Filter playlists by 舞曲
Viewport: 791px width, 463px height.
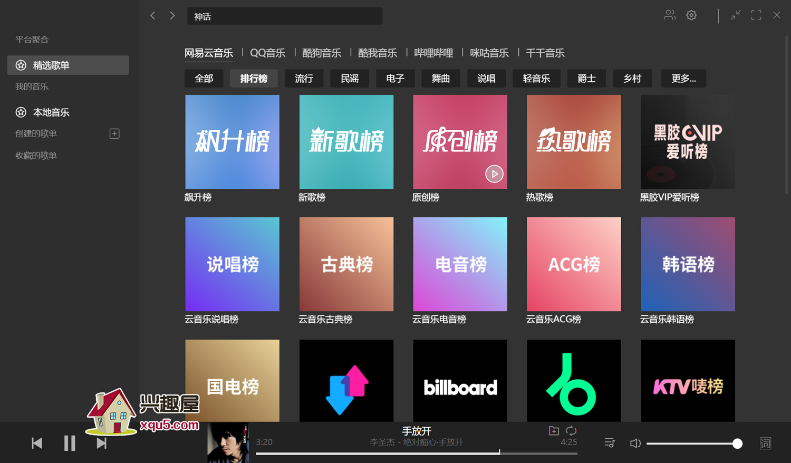[441, 79]
